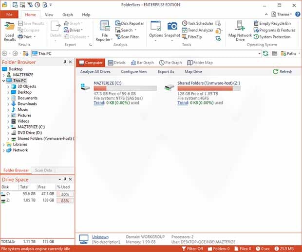This screenshot has height=252, width=302.
Task: Open the File Reporter tool
Action: pos(105,31)
